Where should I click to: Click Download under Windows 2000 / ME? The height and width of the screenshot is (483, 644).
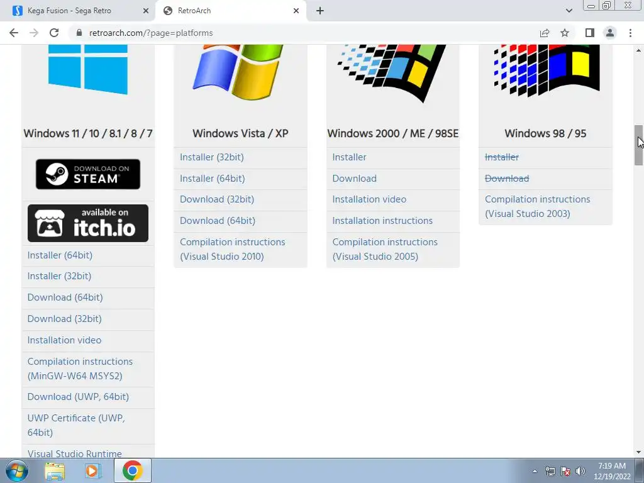tap(355, 178)
